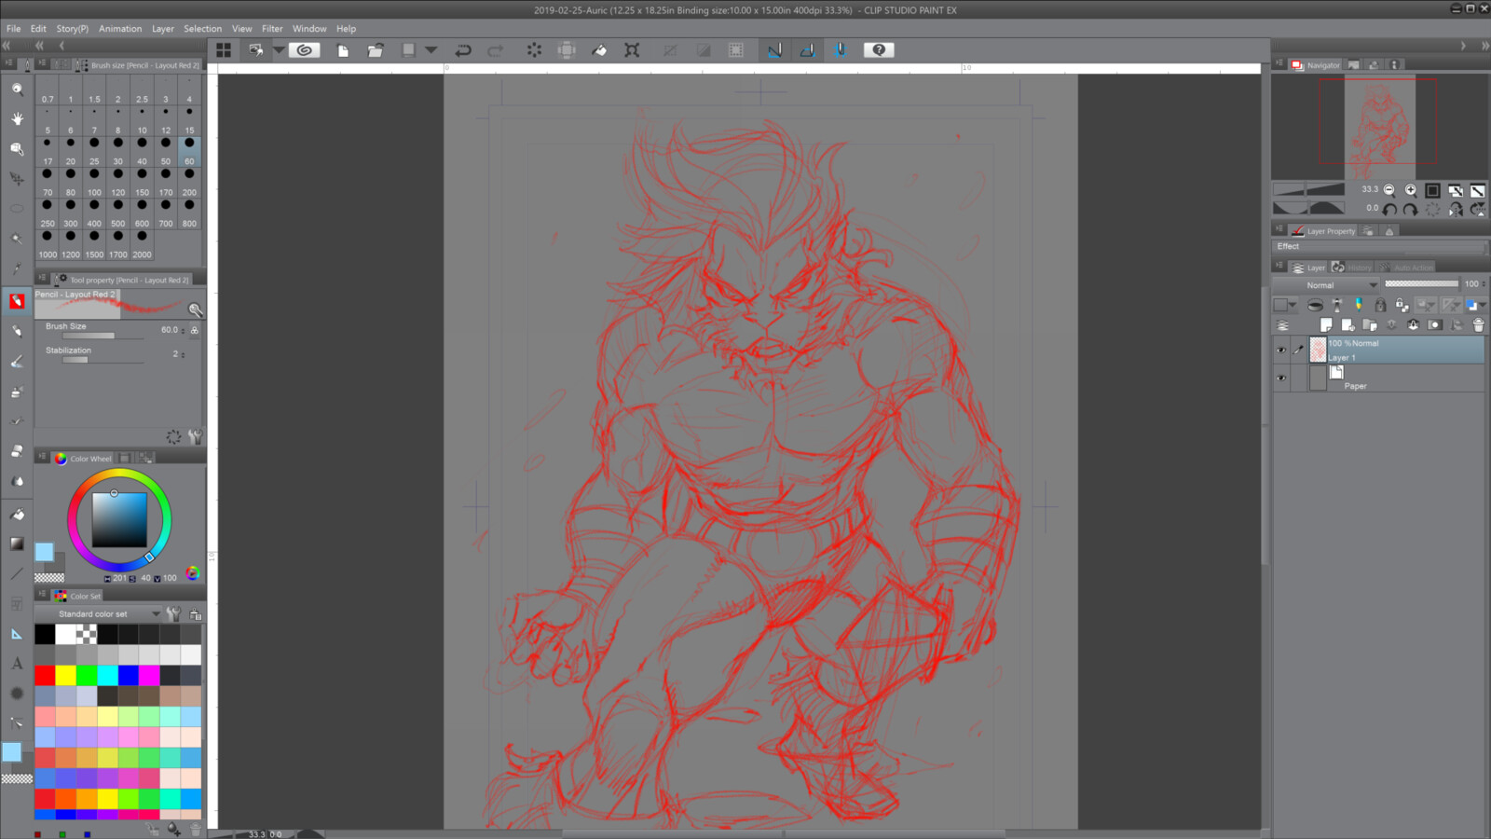Select the Gradient tool
The height and width of the screenshot is (839, 1491).
17,543
